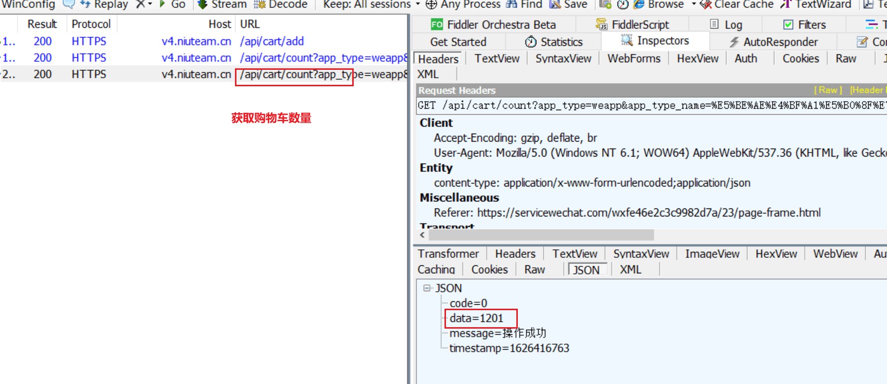
Task: Click the comment bubble toolbar icon
Action: 68,4
